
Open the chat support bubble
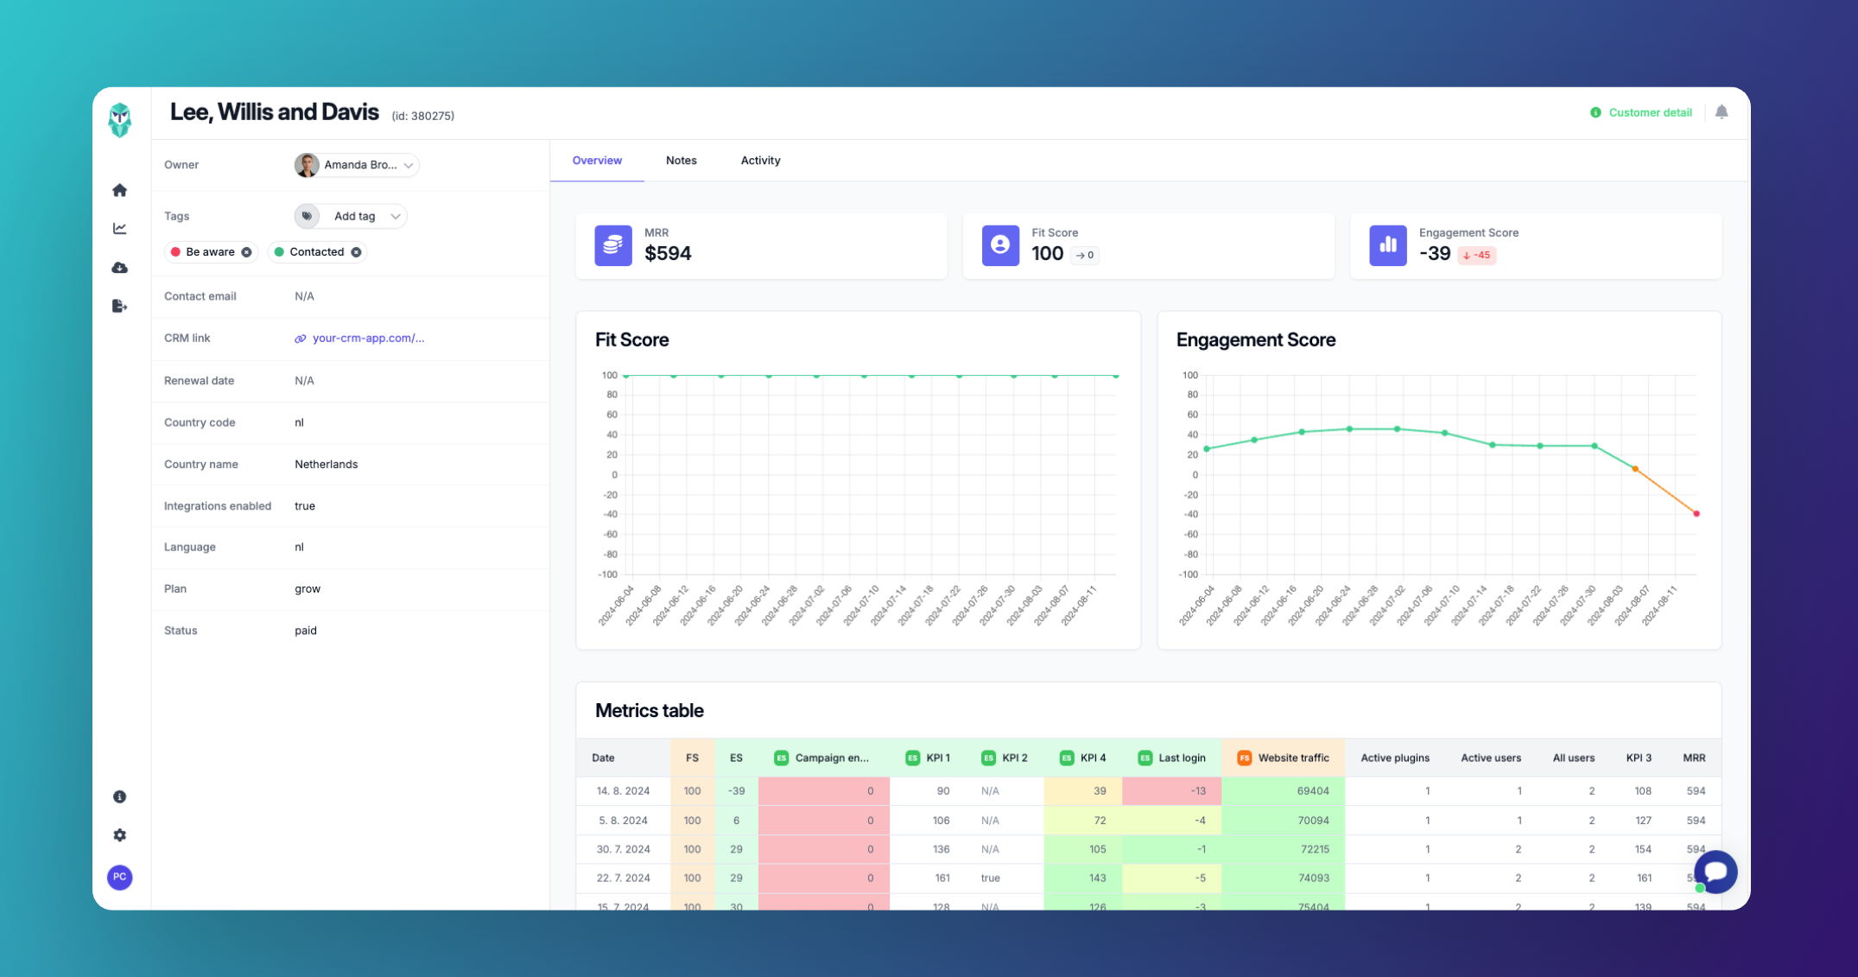(x=1715, y=872)
